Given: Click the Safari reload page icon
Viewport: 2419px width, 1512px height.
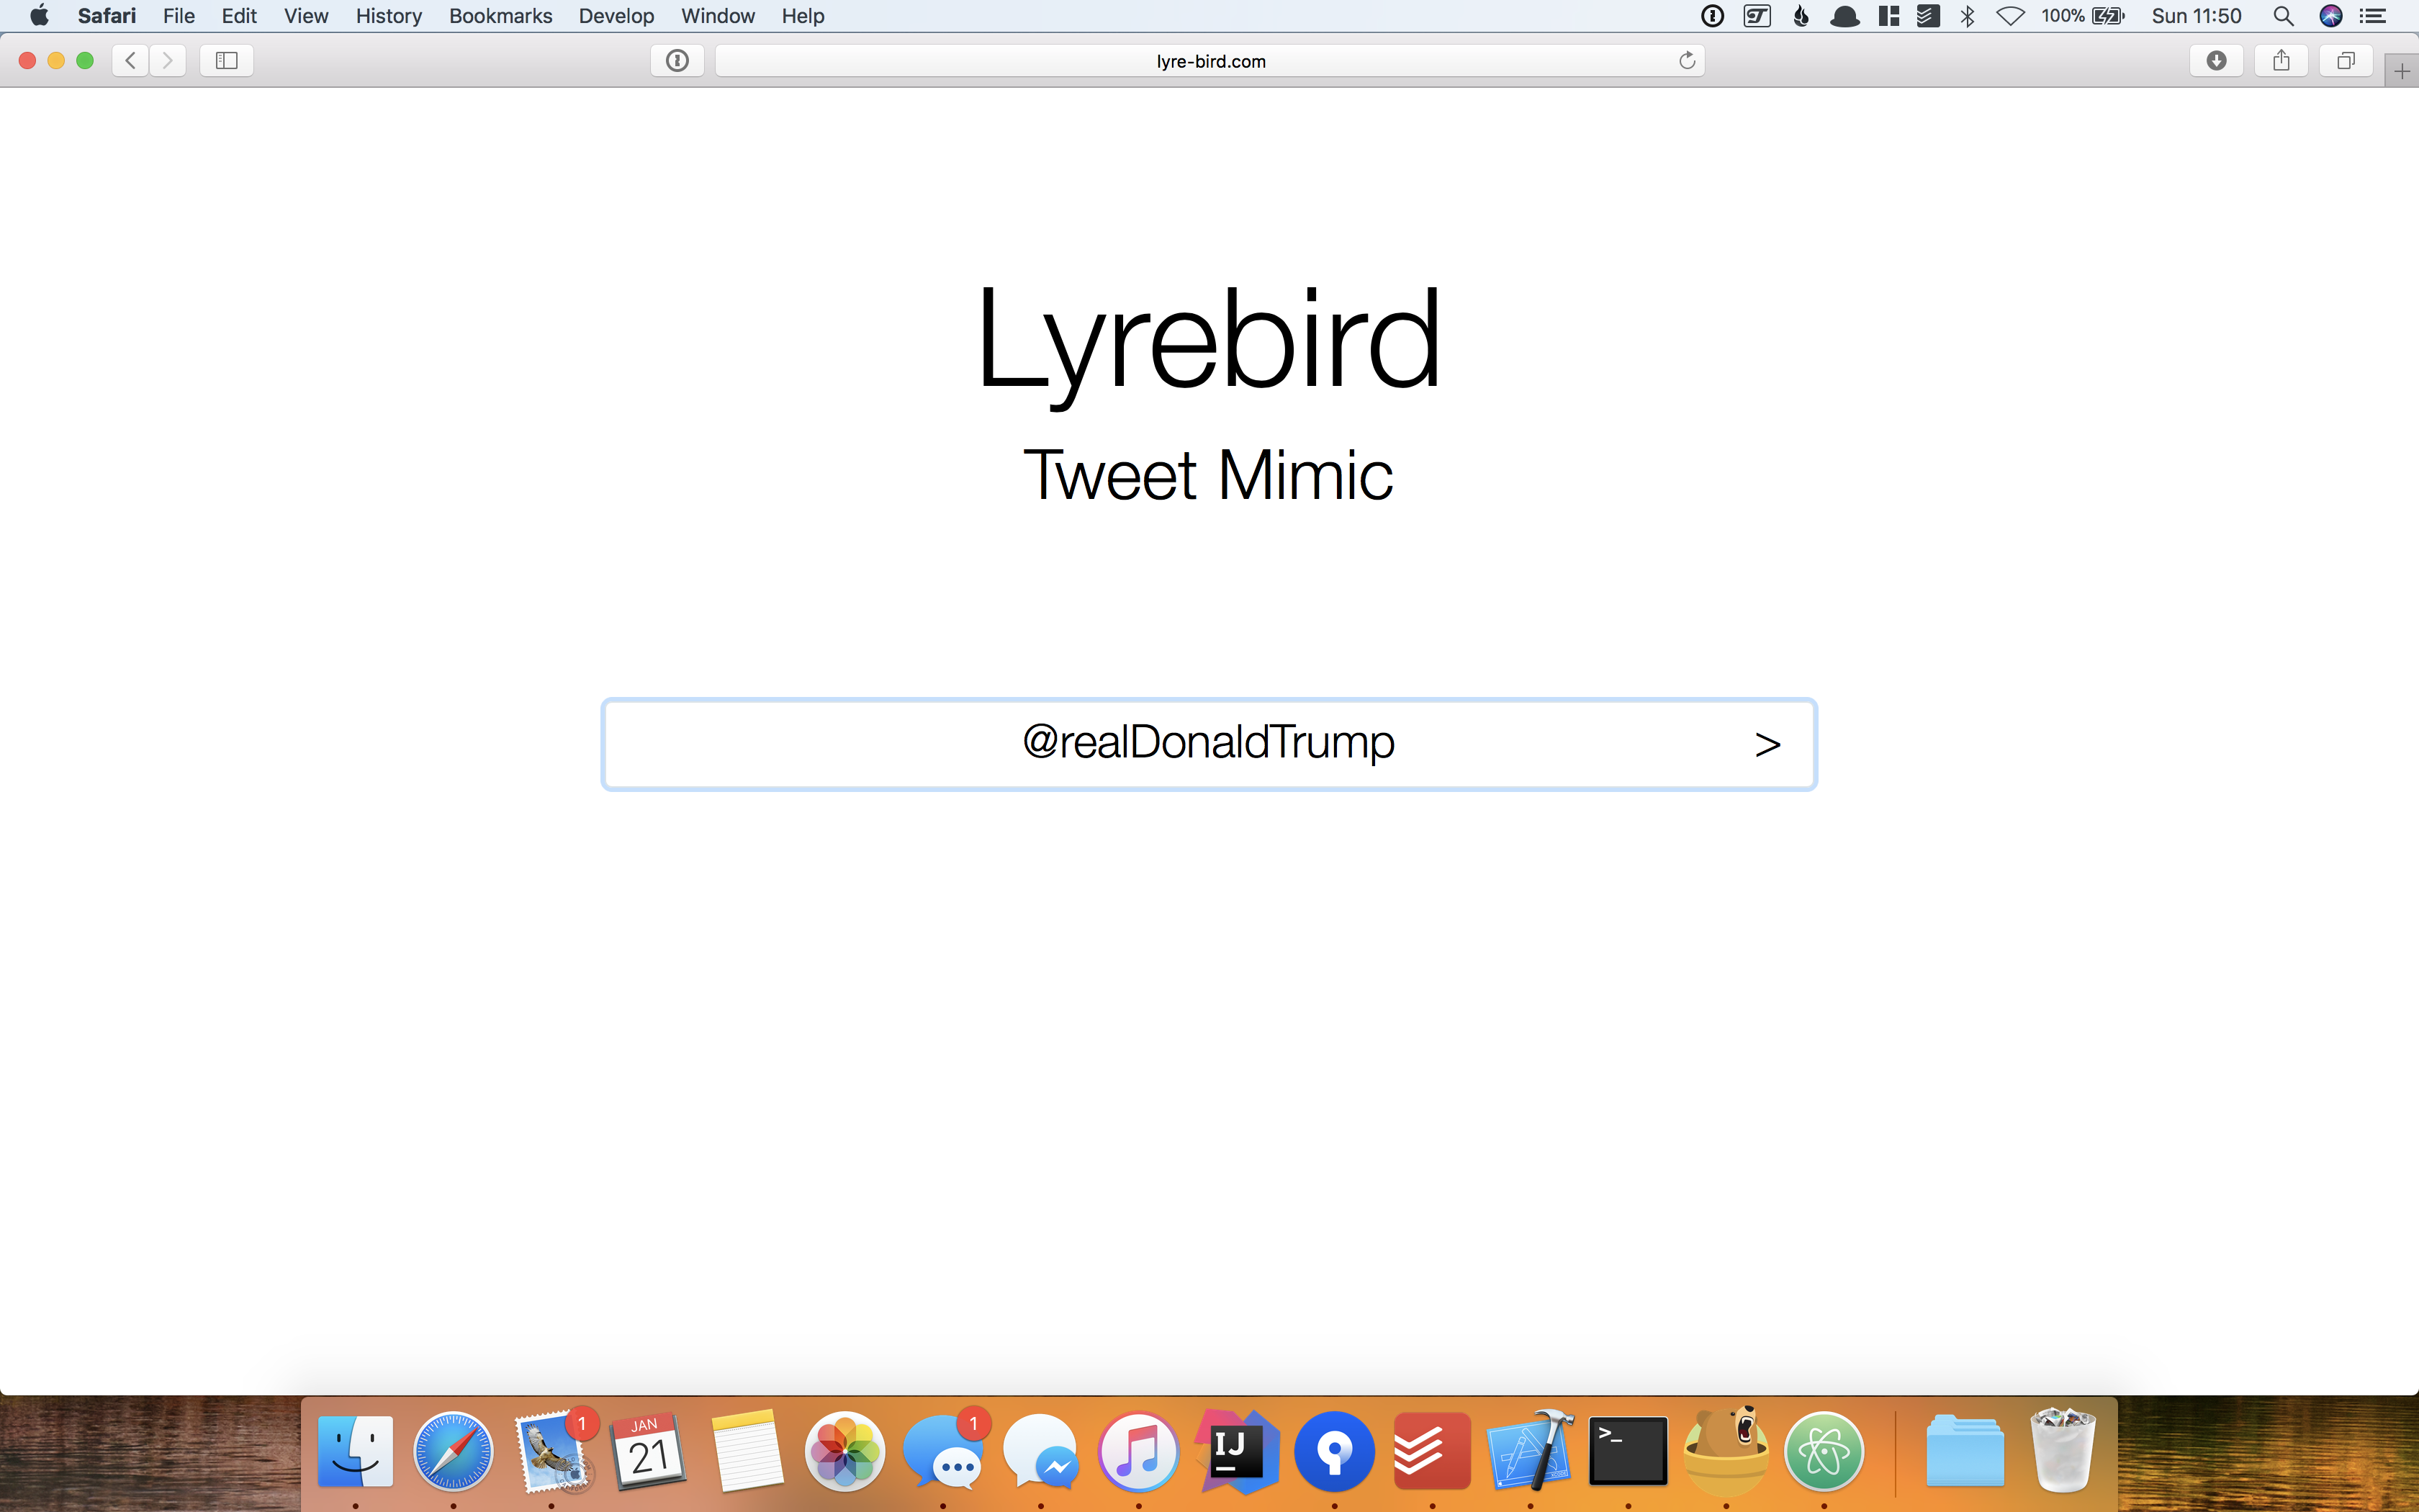Looking at the screenshot, I should (x=1688, y=61).
